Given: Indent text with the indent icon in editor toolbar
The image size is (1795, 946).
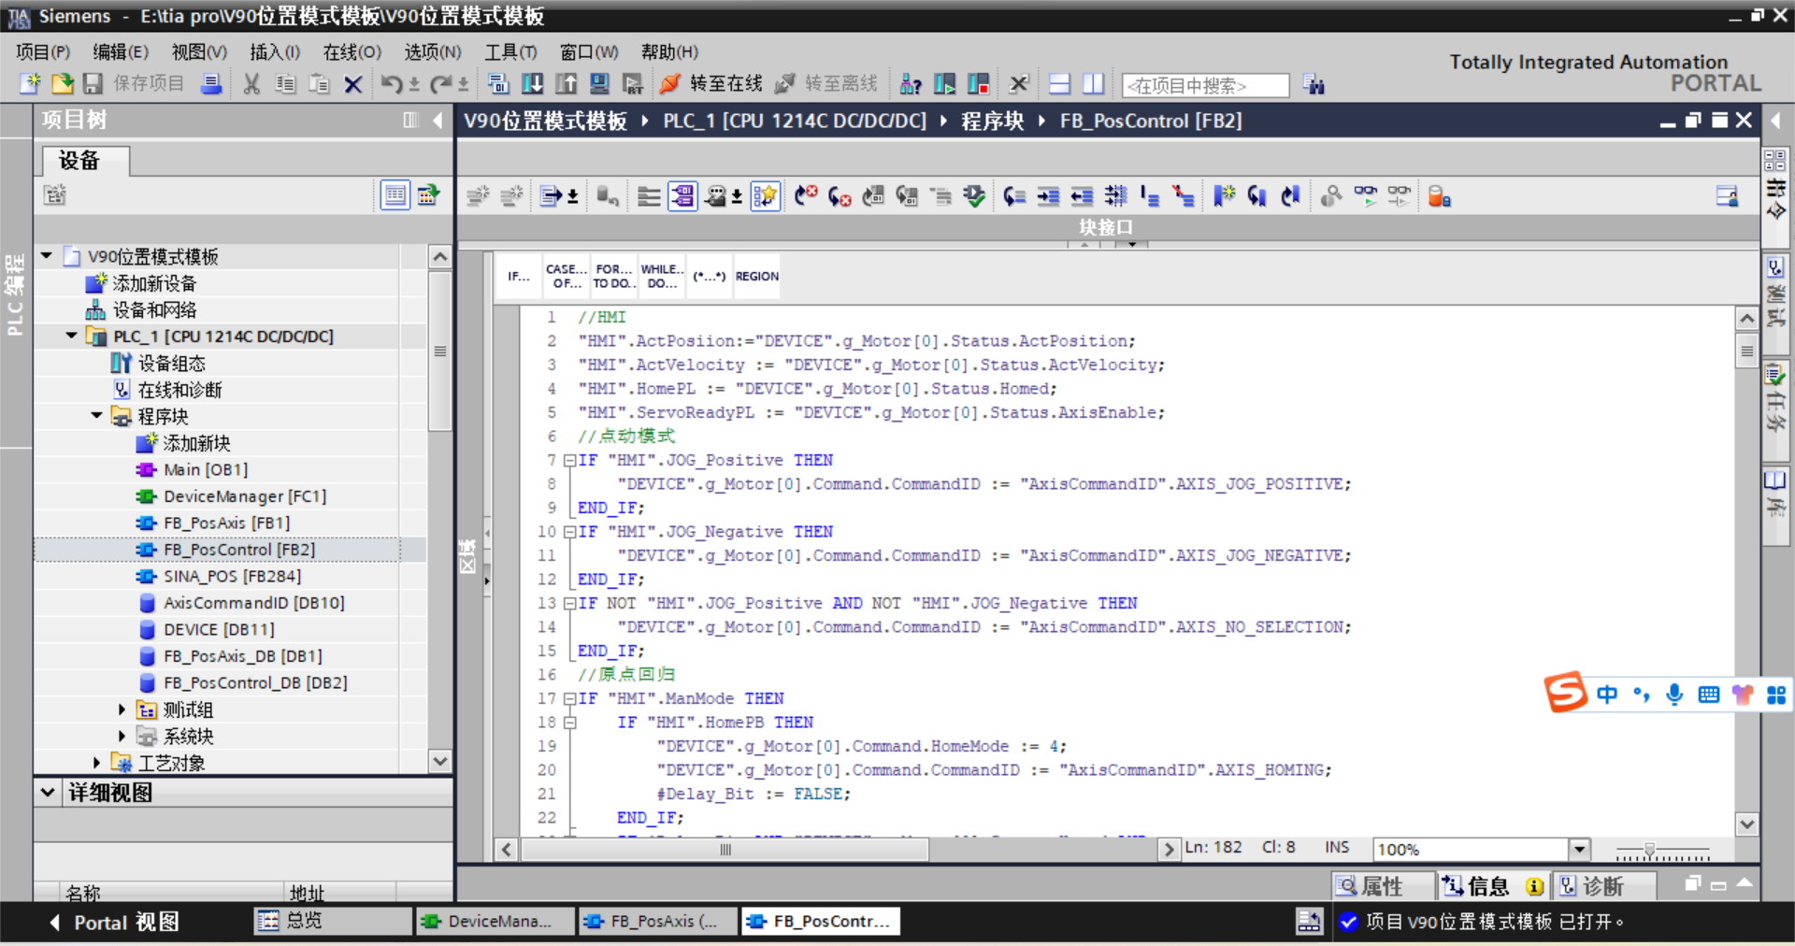Looking at the screenshot, I should [1048, 196].
